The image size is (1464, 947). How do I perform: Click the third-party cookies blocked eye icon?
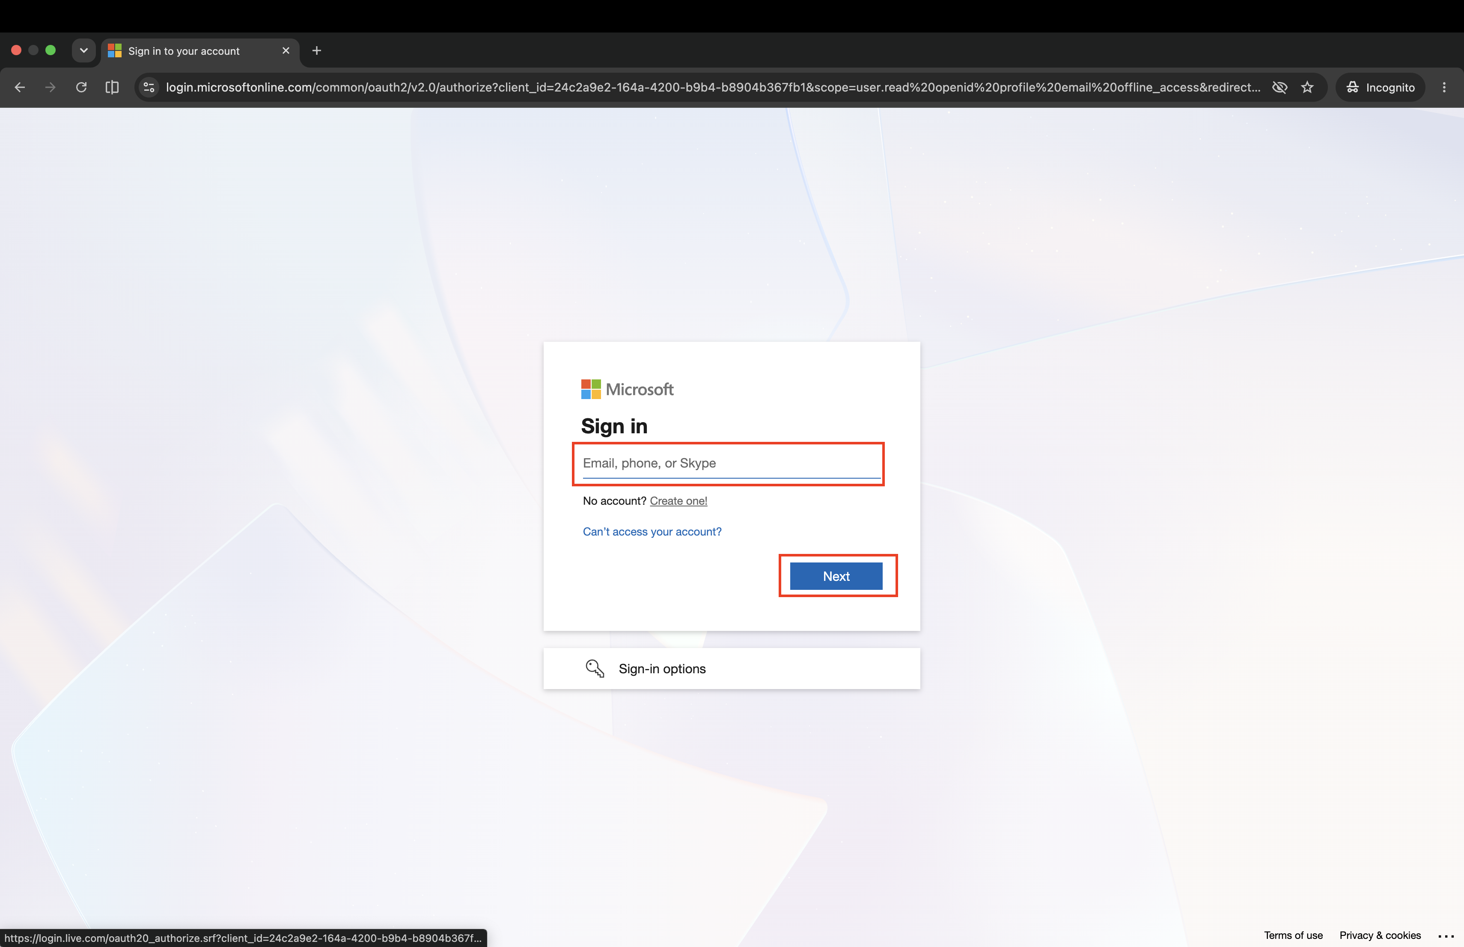[x=1280, y=87]
